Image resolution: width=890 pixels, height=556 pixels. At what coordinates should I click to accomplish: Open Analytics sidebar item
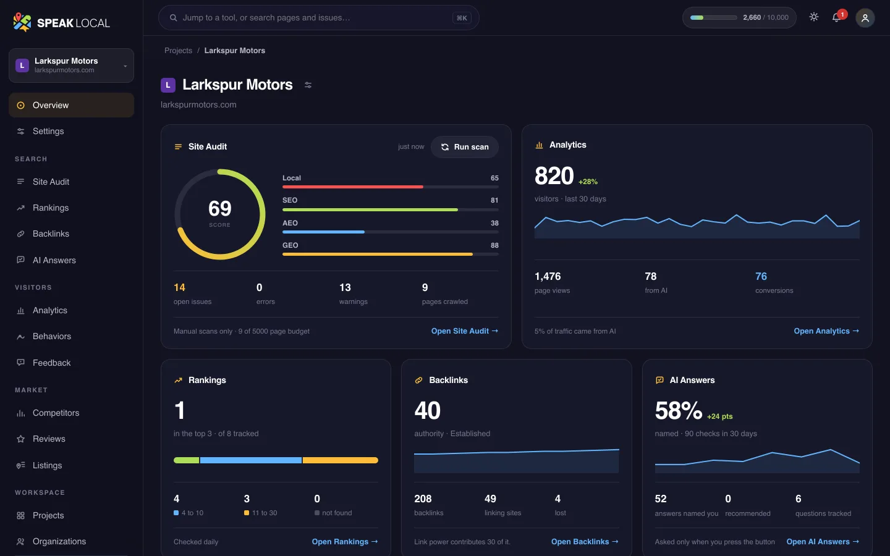pos(71,310)
